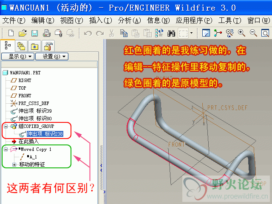Click the 在此插入 insert-here marker
The image size is (272, 204).
(28, 142)
